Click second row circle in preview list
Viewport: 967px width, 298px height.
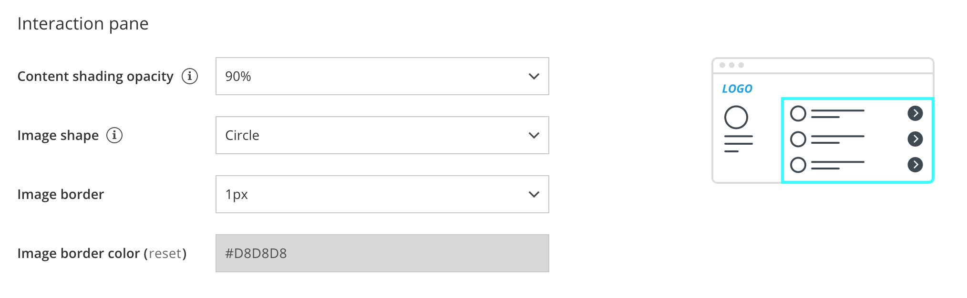(x=798, y=139)
